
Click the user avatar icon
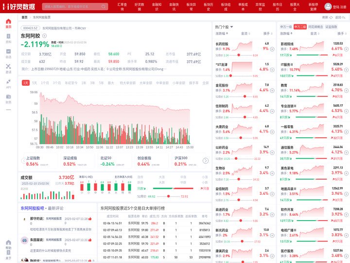click(x=328, y=6)
